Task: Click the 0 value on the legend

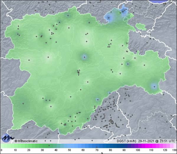Action: (x=1, y=150)
